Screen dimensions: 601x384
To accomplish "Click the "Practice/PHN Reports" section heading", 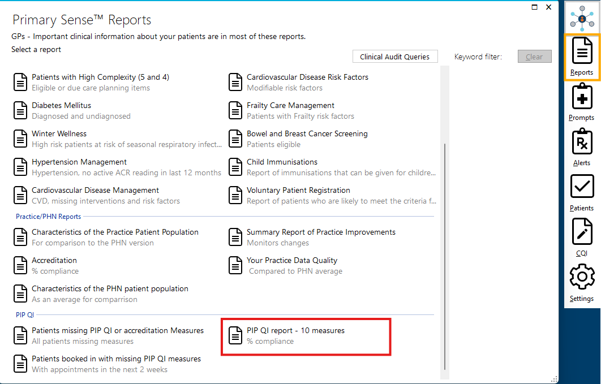I will (48, 217).
